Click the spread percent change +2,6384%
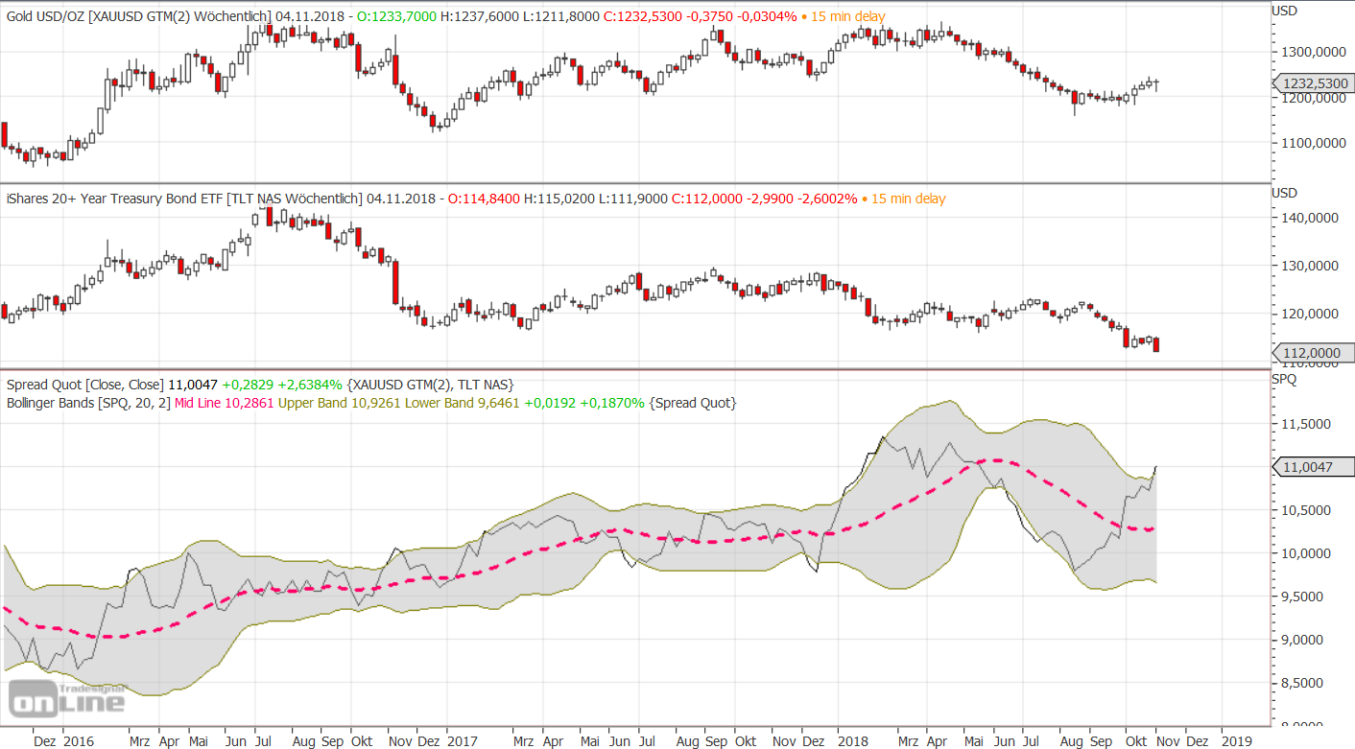1355x749 pixels. pos(309,385)
